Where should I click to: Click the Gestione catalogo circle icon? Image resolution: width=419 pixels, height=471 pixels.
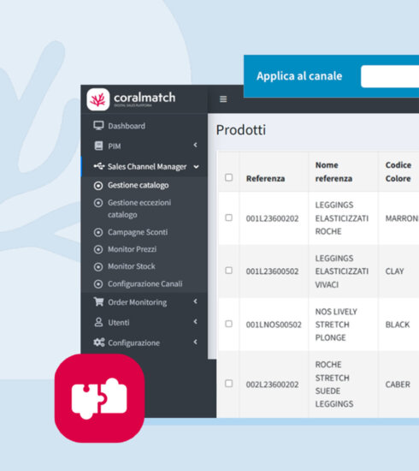[x=98, y=186]
